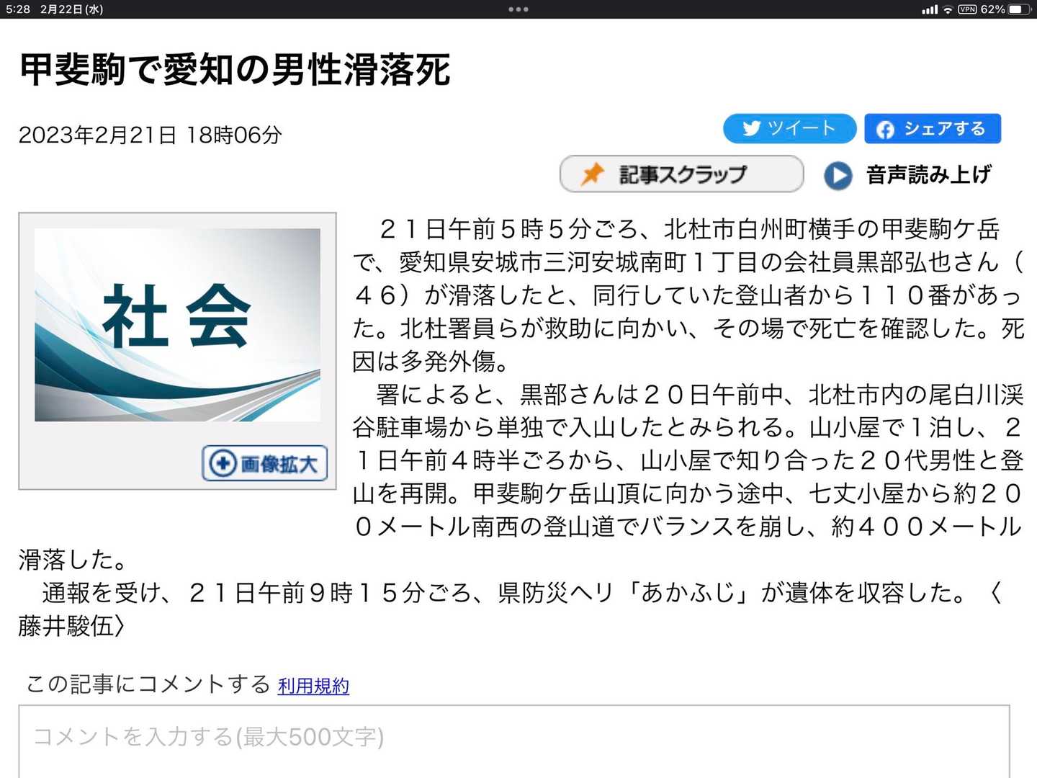Open the 利用規約 terms link
Viewport: 1037px width, 778px height.
point(313,686)
